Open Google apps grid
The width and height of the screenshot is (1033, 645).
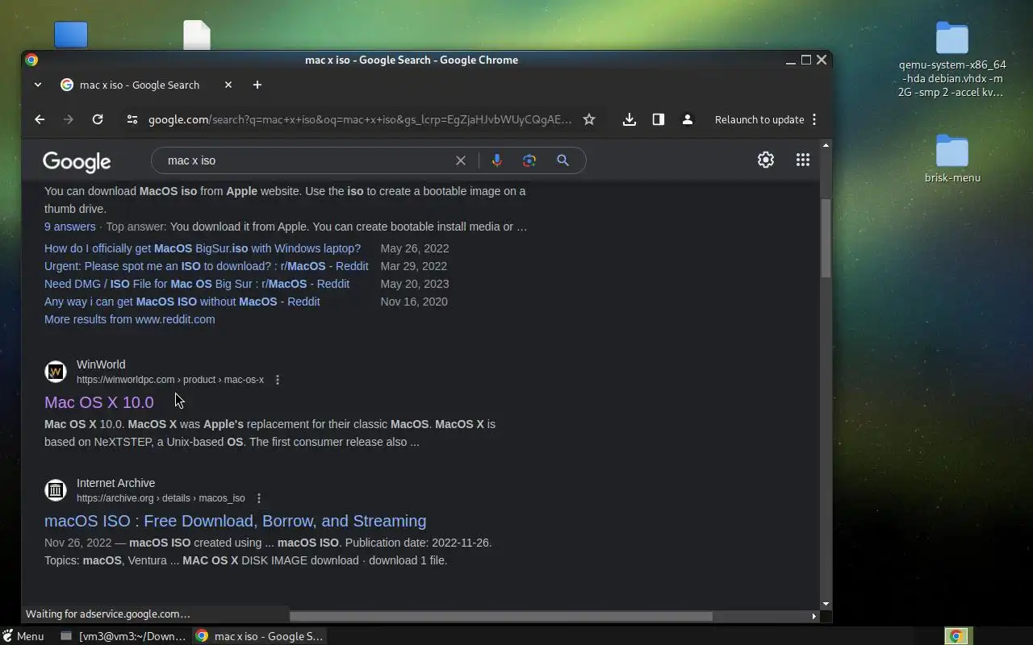(803, 160)
